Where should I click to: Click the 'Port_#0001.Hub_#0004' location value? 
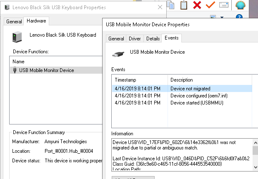click(69, 151)
